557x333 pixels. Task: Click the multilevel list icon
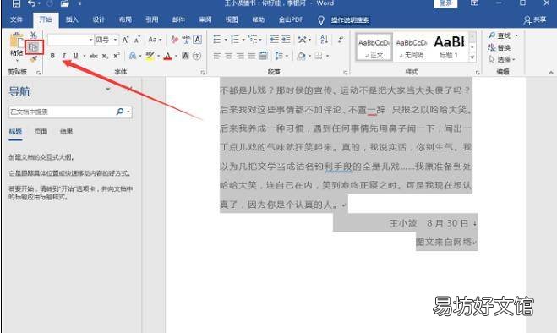[x=253, y=40]
